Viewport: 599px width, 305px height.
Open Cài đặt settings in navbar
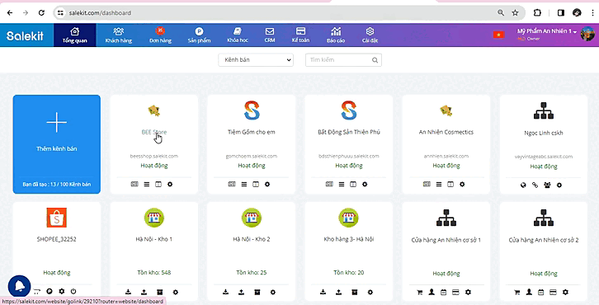pyautogui.click(x=370, y=35)
